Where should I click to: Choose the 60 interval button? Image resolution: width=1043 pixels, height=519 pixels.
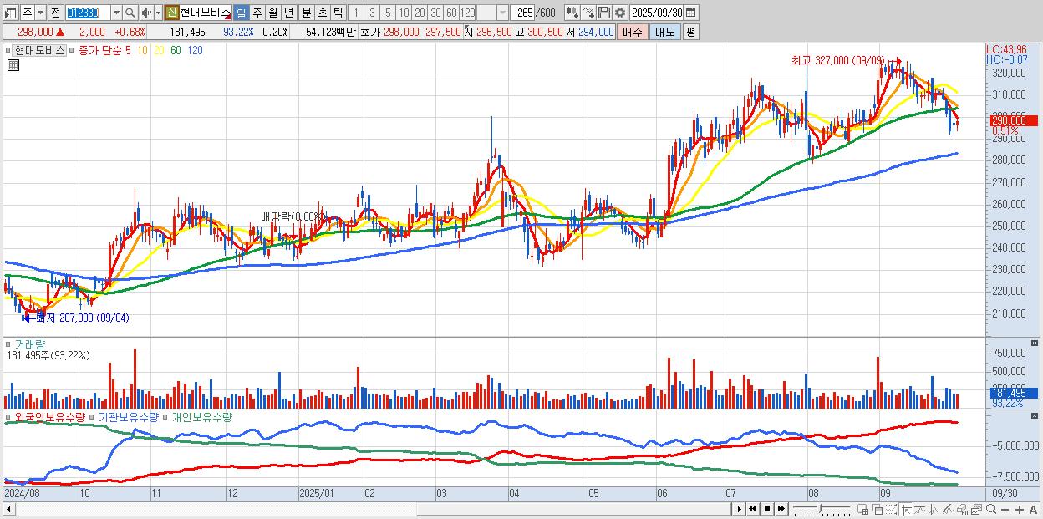(x=451, y=13)
